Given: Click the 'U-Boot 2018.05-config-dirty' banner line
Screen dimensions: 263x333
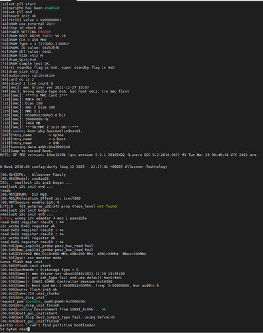Looking at the screenshot, I should pos(84,166).
